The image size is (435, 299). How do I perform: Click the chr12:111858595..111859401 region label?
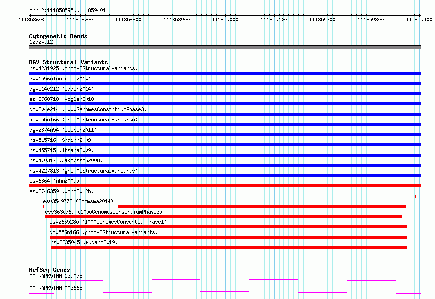click(67, 11)
